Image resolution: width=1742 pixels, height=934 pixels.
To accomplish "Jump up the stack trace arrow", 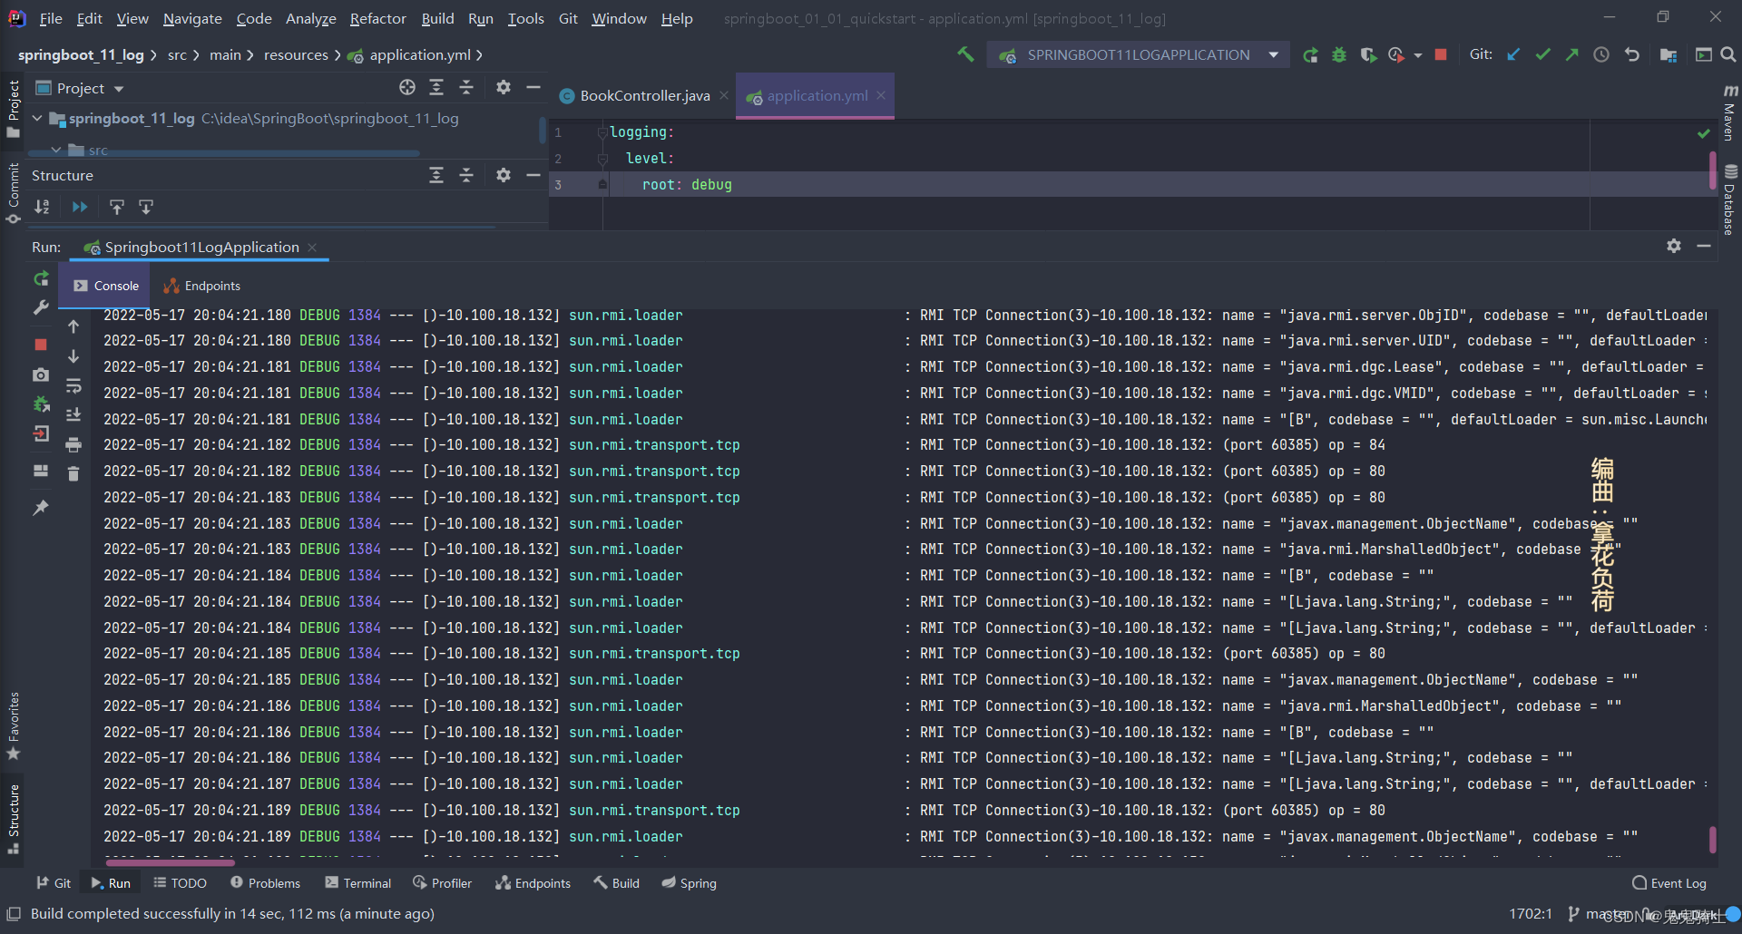I will click(73, 326).
